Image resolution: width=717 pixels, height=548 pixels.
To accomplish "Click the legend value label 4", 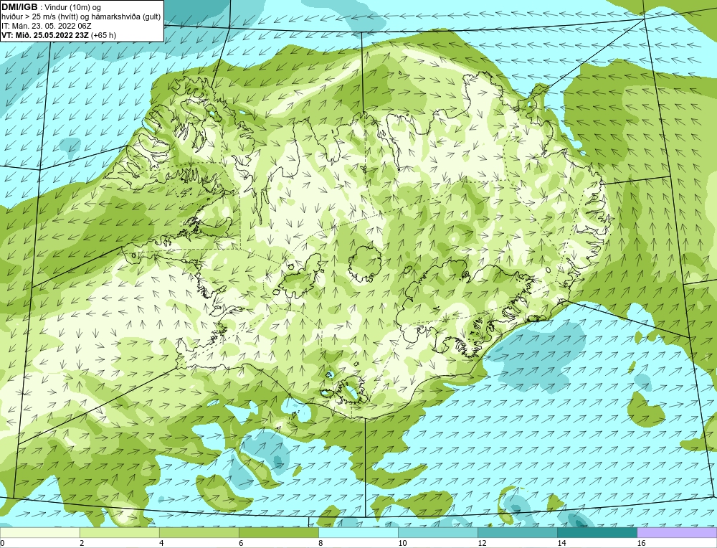I will tap(161, 543).
